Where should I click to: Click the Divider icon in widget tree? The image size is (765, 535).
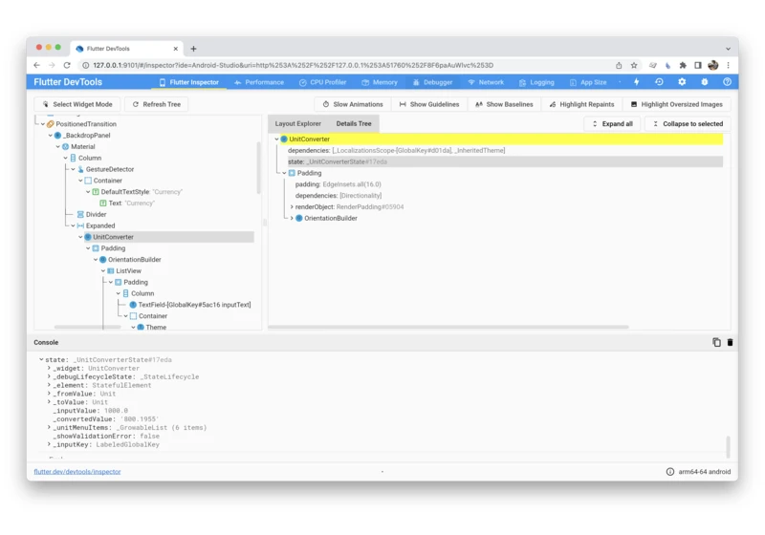[80, 214]
